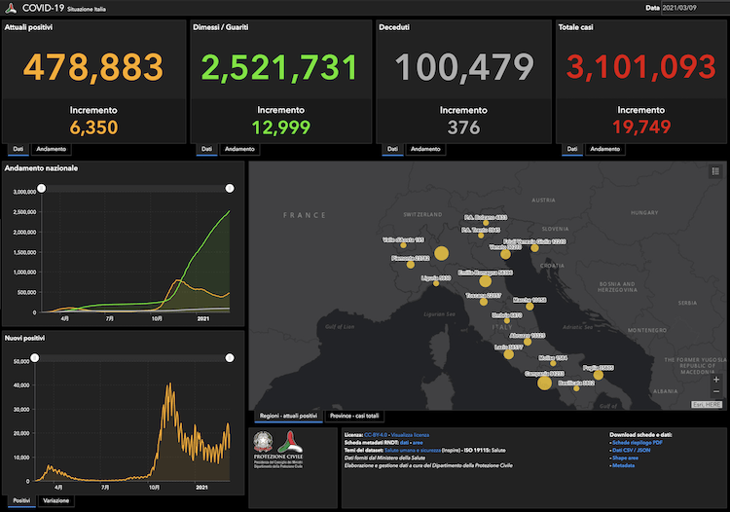
Task: Zoom out on the map
Action: (716, 390)
